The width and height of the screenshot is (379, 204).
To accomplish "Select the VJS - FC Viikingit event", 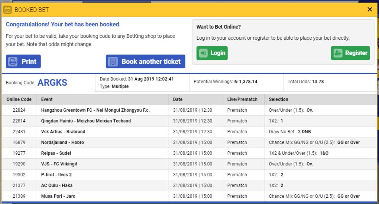I will click(59, 164).
